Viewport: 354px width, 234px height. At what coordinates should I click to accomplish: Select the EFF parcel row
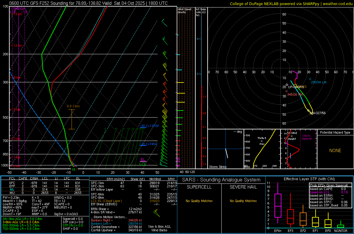[x=45, y=186]
